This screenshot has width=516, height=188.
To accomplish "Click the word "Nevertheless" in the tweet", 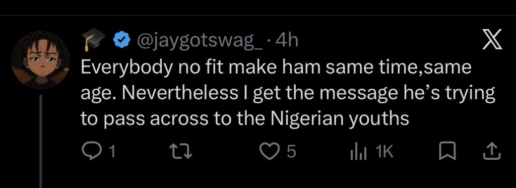I will (179, 94).
